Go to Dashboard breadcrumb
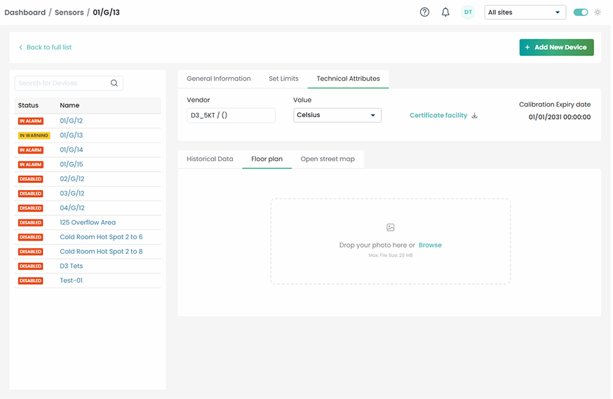Image resolution: width=613 pixels, height=399 pixels. (x=25, y=12)
